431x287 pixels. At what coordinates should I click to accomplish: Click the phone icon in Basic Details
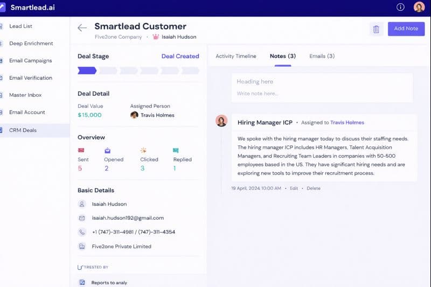coord(82,232)
